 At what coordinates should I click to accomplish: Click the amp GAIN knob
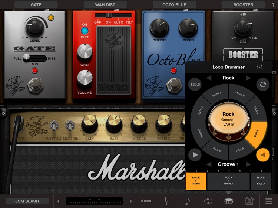pos(90,125)
